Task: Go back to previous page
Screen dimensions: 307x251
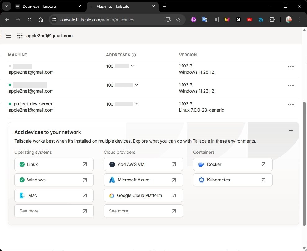Action: [x=7, y=20]
